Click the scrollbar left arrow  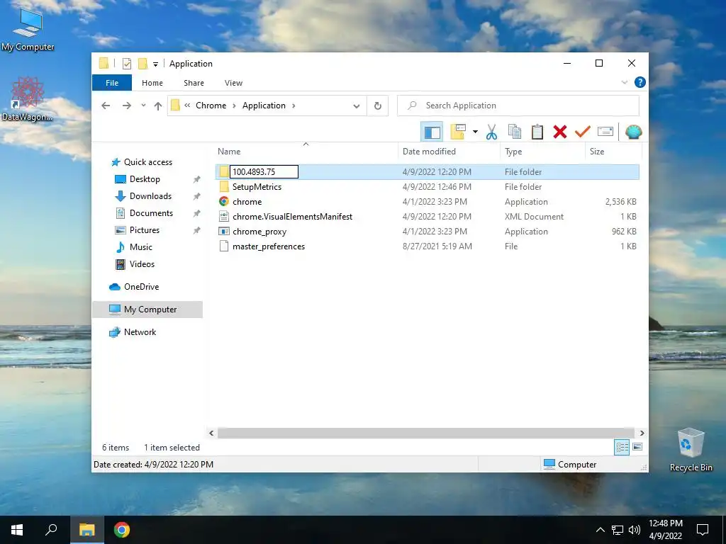point(211,433)
